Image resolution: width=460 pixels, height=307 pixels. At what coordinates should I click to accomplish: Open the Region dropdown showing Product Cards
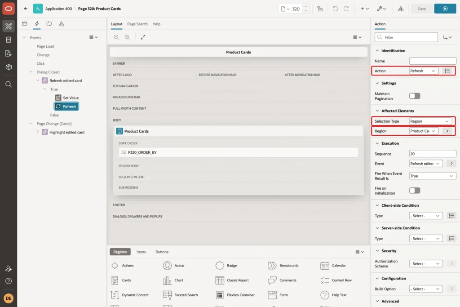tap(424, 131)
